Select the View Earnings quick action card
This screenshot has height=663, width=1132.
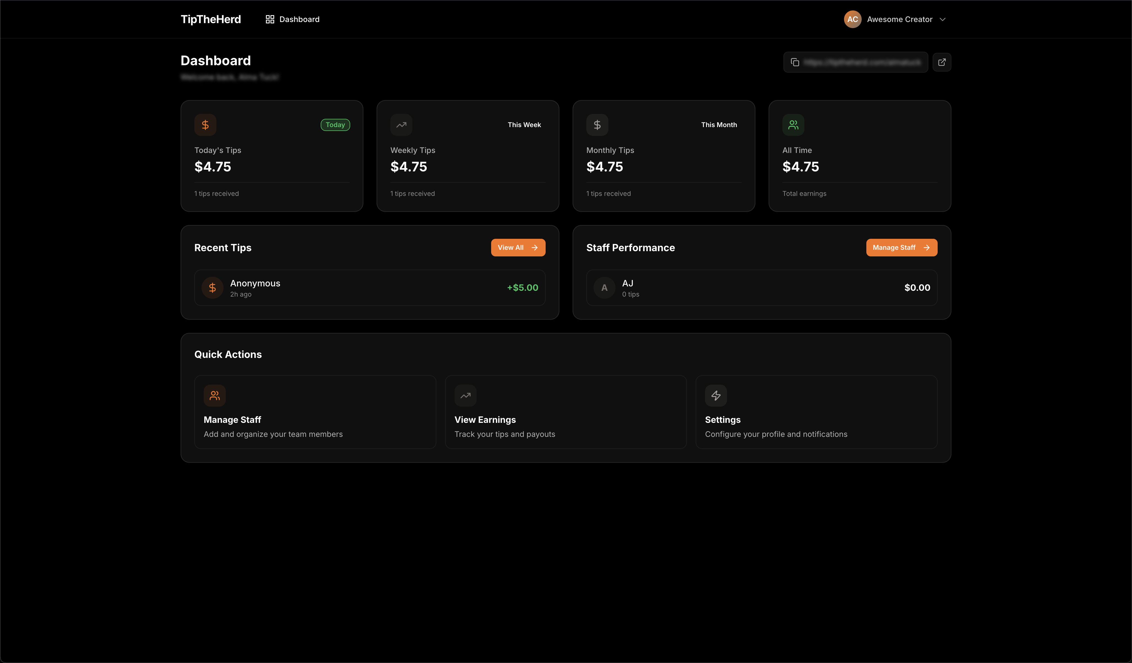[x=565, y=412]
